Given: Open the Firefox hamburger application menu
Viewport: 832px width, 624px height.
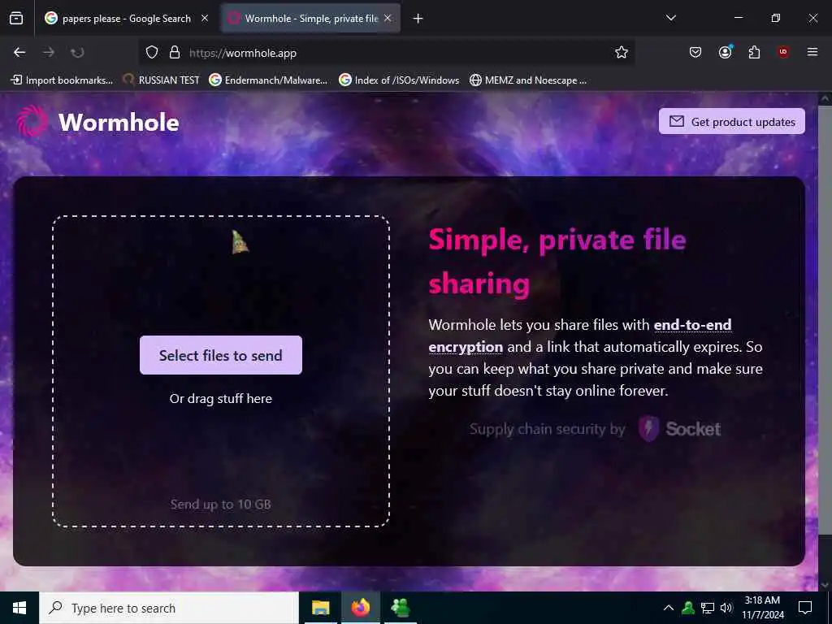Looking at the screenshot, I should coord(812,52).
